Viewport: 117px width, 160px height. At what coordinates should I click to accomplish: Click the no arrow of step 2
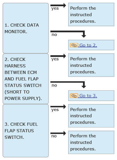(x=68, y=85)
